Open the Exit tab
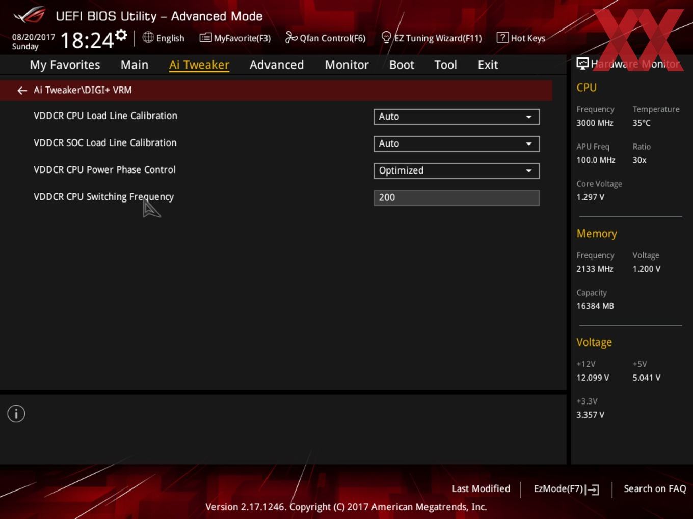 tap(488, 65)
